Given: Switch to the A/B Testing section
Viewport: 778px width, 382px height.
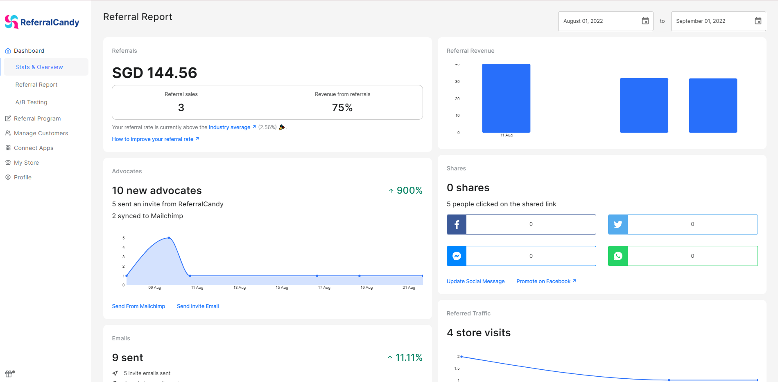Looking at the screenshot, I should click(x=32, y=102).
